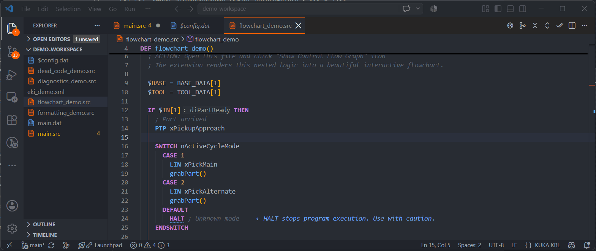Open the Go menu
The width and height of the screenshot is (596, 251).
[113, 9]
